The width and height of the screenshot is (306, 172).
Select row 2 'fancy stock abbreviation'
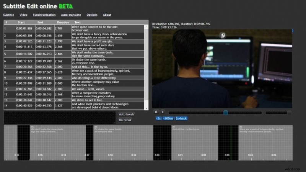[x=74, y=36]
